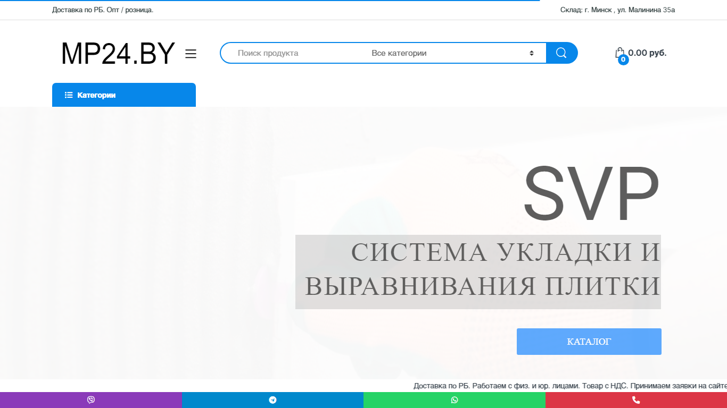This screenshot has height=408, width=727.
Task: Expand the Все категории dropdown
Action: tap(453, 53)
